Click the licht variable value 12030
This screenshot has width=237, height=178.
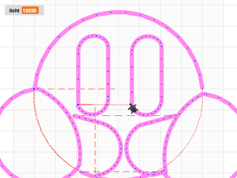[30, 10]
